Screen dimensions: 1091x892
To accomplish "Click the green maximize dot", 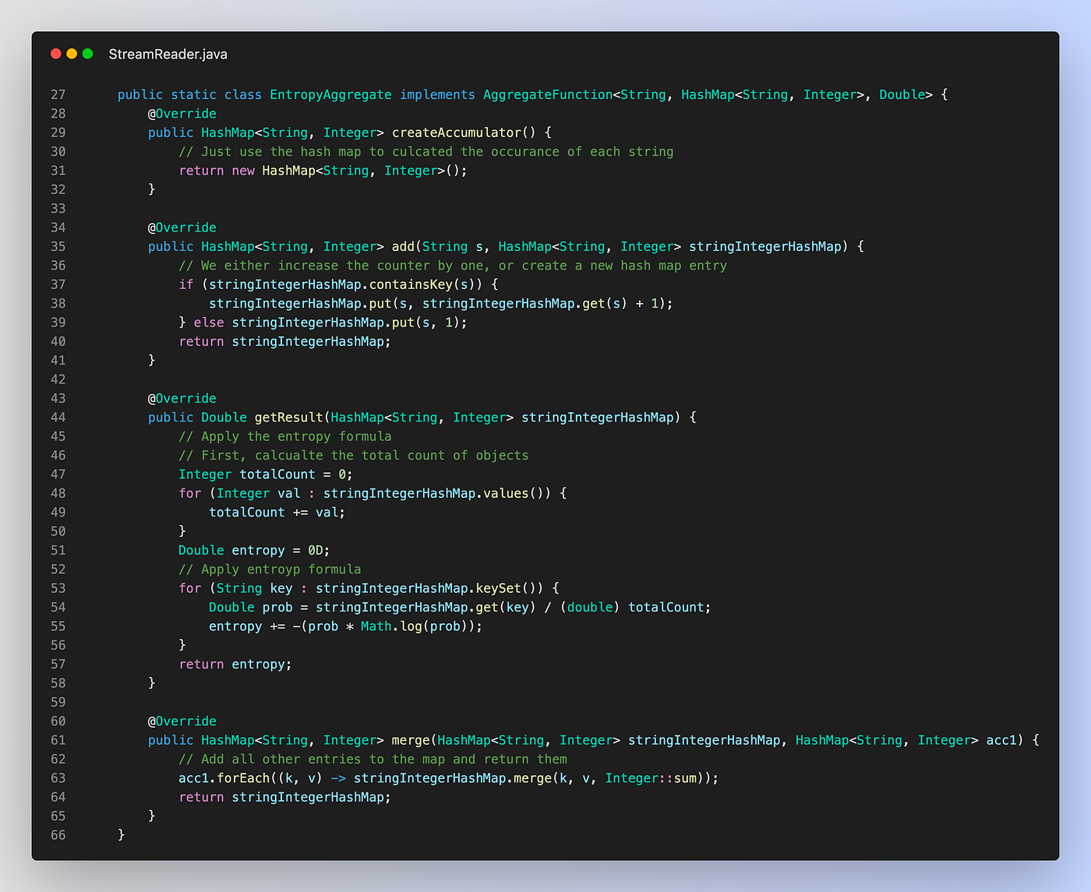I will pyautogui.click(x=88, y=54).
